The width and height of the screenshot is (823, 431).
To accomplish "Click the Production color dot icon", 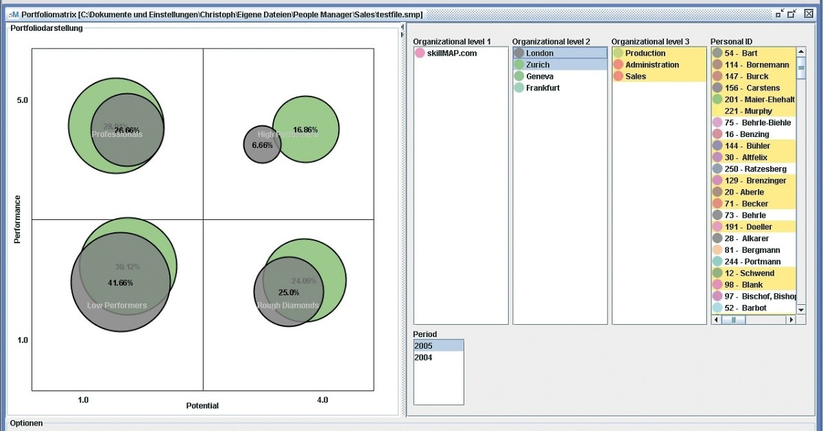I will (618, 53).
